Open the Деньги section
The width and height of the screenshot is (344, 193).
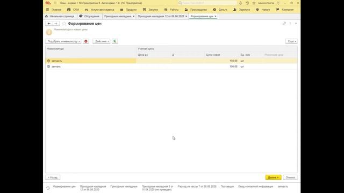220,10
